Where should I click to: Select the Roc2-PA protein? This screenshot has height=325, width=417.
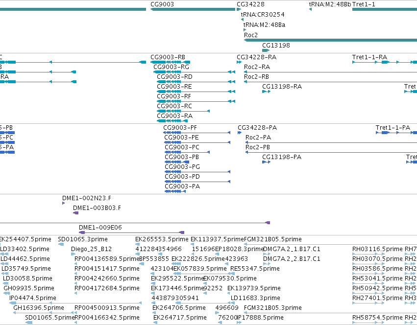tap(331, 142)
